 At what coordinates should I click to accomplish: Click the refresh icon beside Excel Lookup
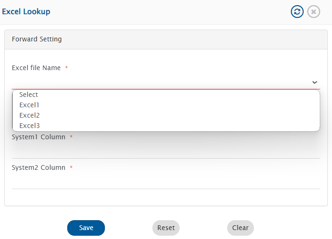tap(297, 12)
